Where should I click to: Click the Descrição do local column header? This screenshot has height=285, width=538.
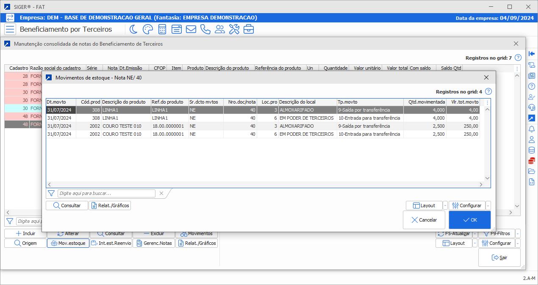coord(307,102)
